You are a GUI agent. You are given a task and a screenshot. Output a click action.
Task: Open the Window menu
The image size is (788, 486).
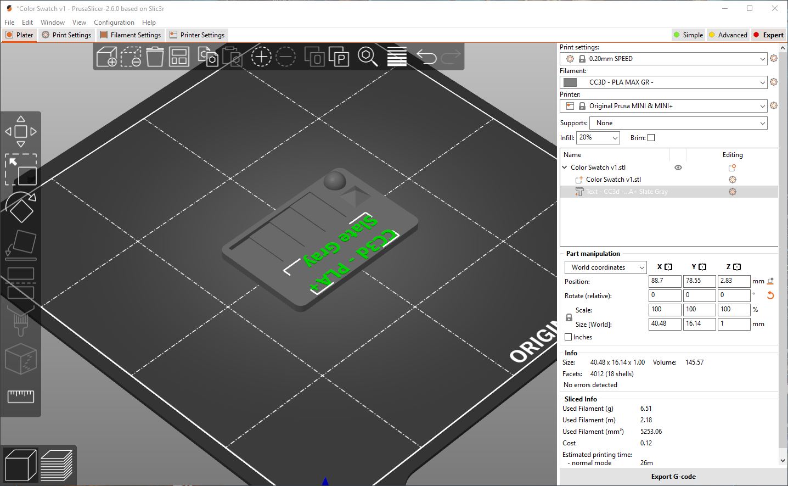coord(53,23)
